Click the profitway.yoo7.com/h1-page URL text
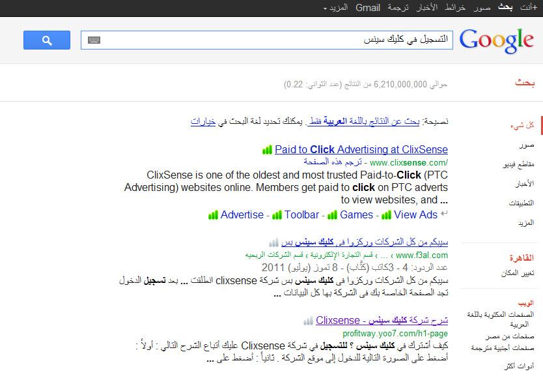Image resolution: width=543 pixels, height=380 pixels. click(395, 334)
